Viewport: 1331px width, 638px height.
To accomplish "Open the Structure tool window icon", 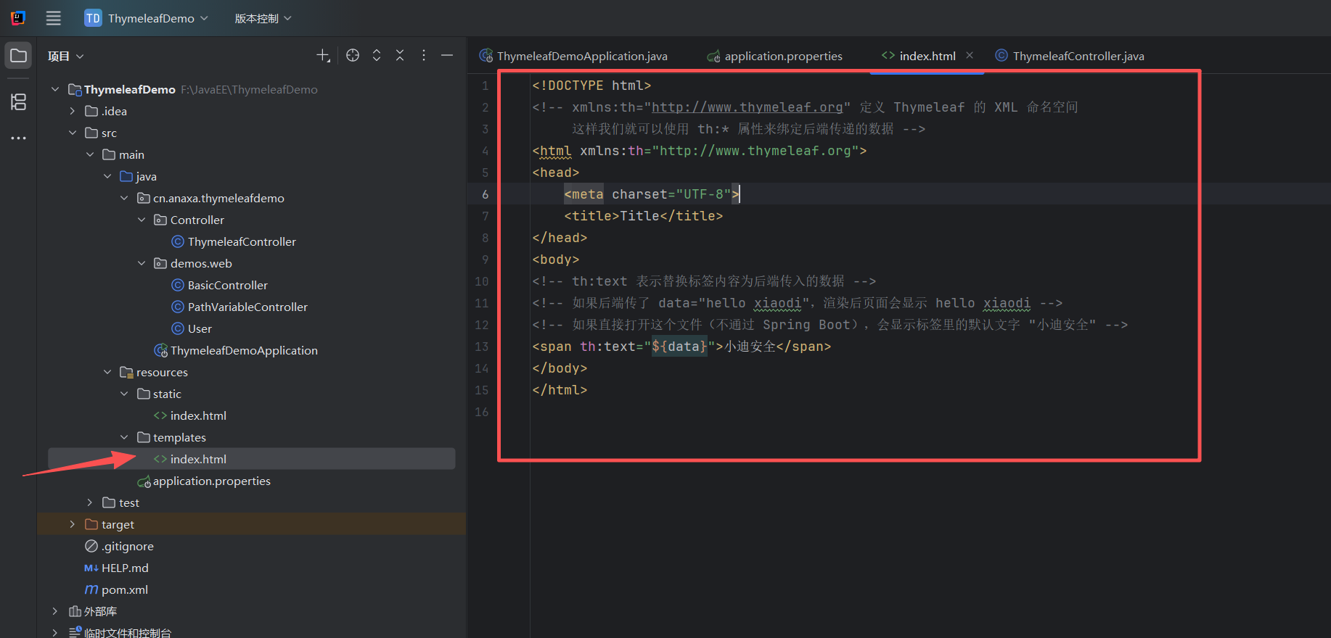I will coord(18,101).
